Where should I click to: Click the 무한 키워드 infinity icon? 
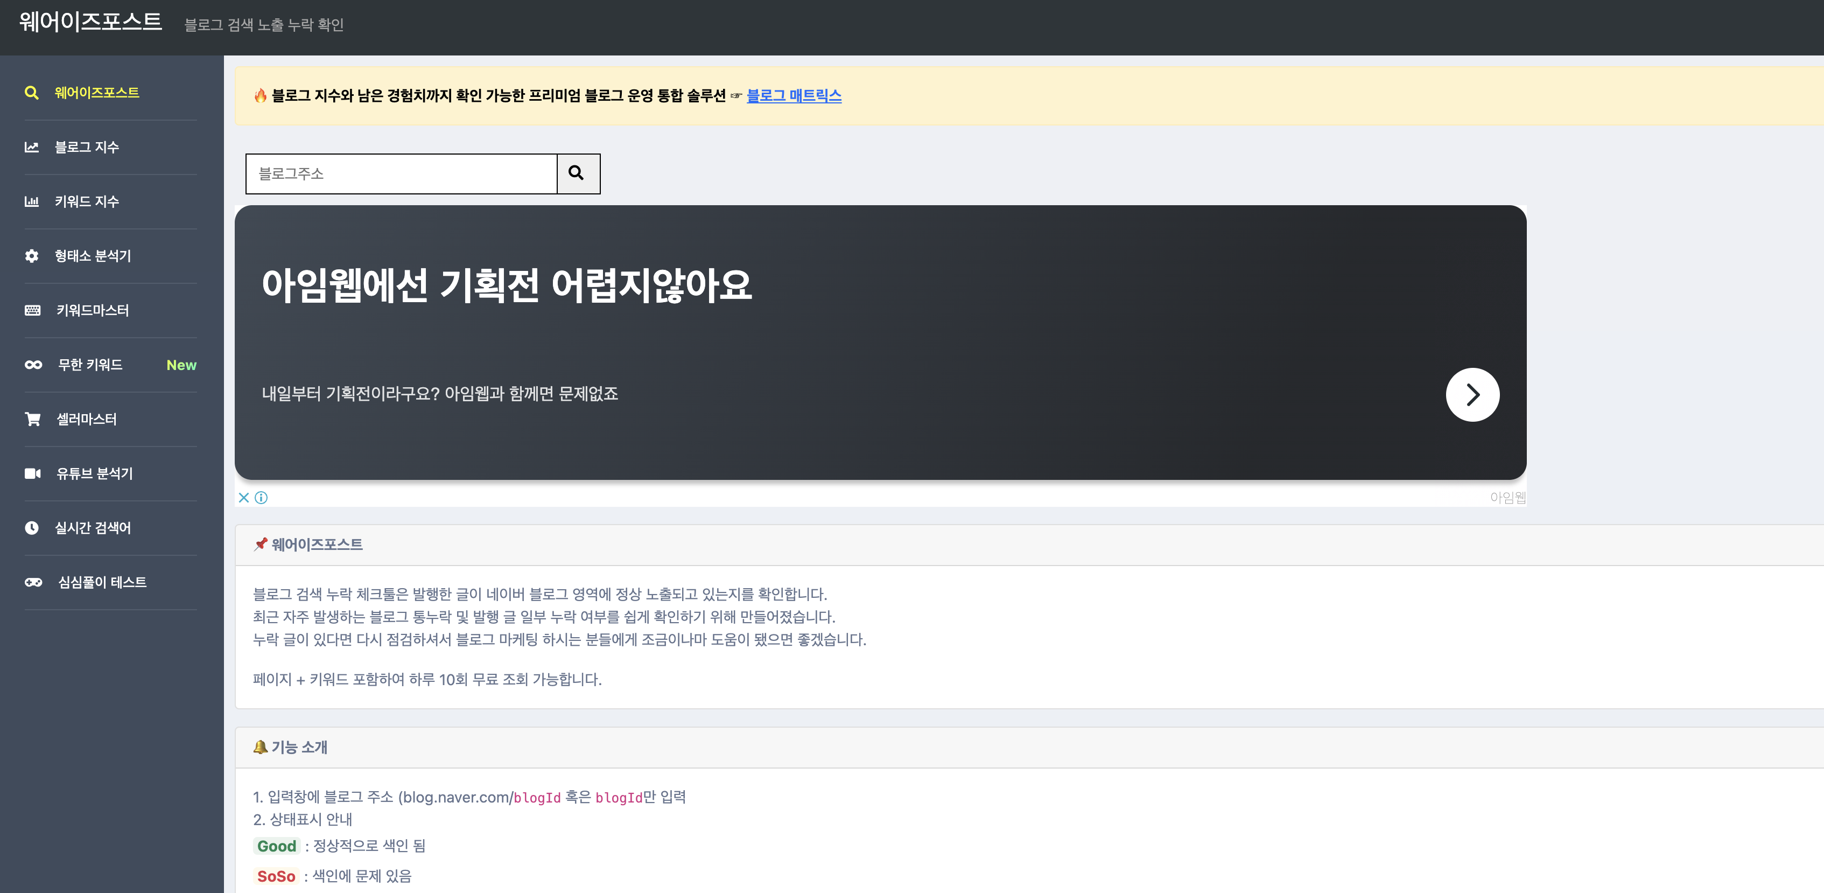(33, 365)
